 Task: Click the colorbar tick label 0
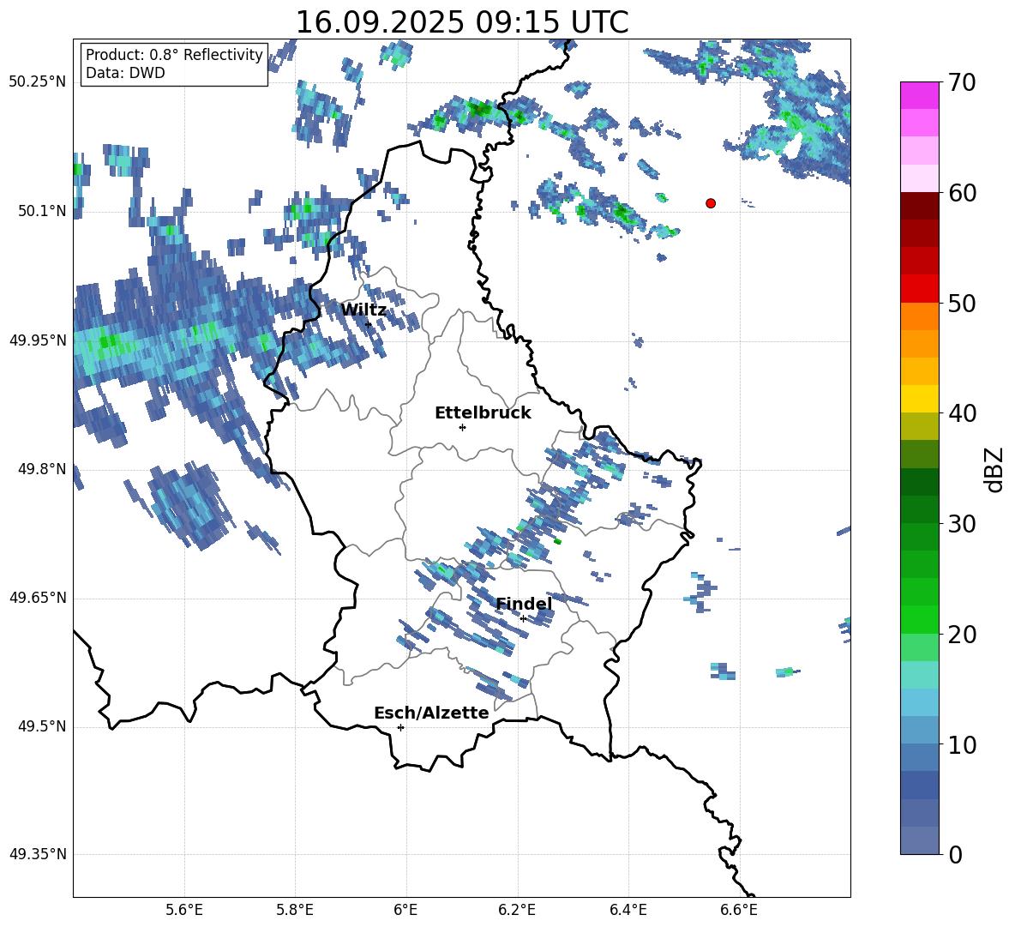coord(955,854)
